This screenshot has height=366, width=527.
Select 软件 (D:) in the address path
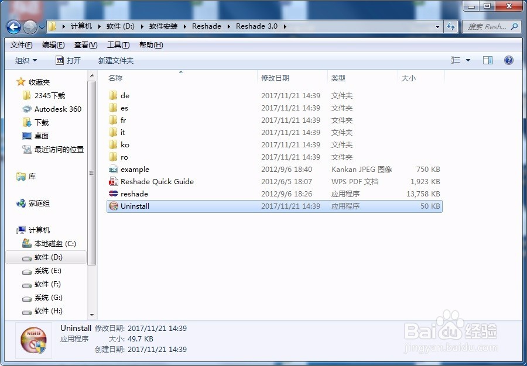(x=120, y=26)
